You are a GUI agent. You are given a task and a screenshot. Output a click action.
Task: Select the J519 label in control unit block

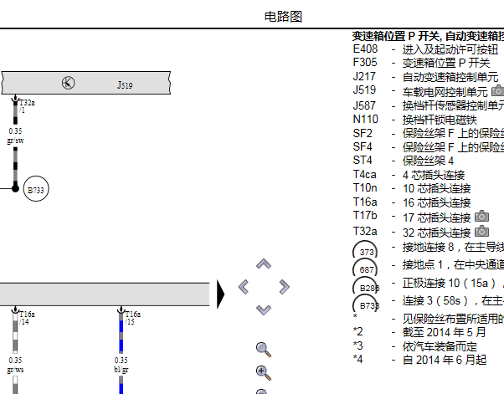125,85
